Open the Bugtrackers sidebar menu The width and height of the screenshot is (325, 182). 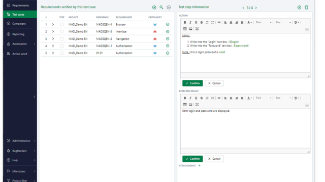20,151
